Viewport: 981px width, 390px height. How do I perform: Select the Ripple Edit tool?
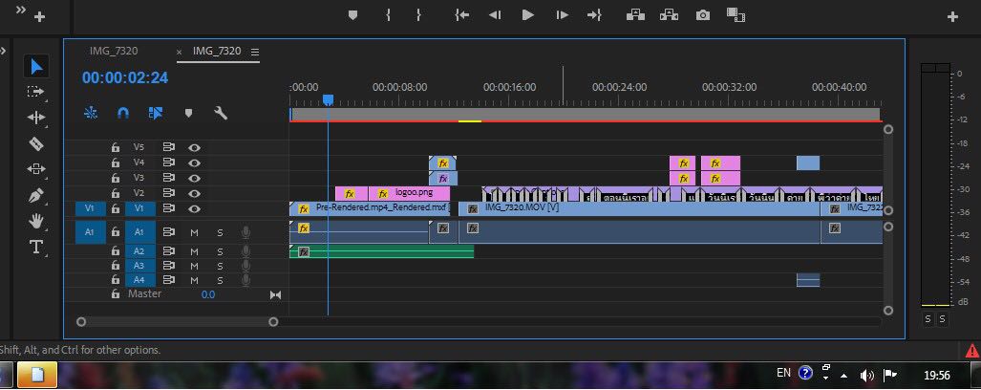point(36,117)
